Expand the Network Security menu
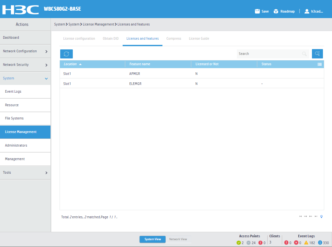 (x=25, y=65)
